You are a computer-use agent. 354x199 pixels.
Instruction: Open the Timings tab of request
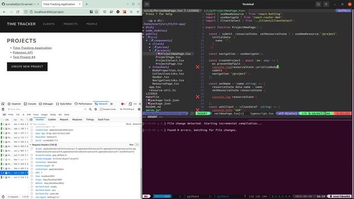click(x=90, y=119)
